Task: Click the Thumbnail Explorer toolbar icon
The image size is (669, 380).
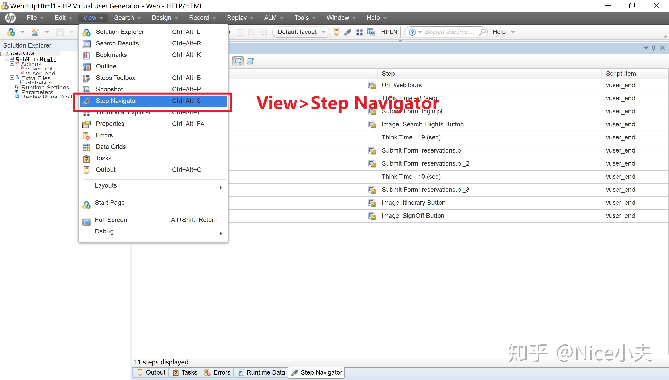Action: click(x=360, y=32)
